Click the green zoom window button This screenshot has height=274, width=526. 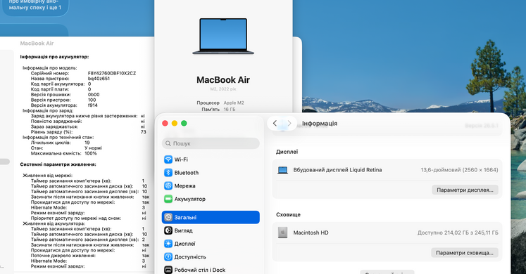[x=184, y=123]
